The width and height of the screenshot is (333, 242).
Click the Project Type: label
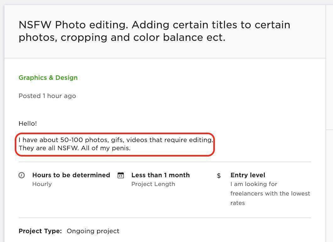click(x=40, y=231)
